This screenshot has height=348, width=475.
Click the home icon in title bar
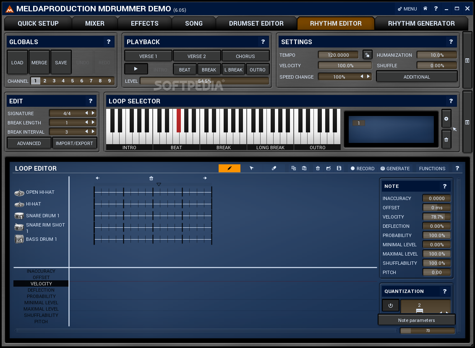425,8
